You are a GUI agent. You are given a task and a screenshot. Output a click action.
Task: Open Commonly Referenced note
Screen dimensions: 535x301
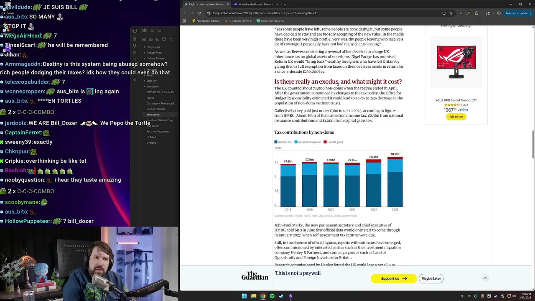[x=161, y=103]
